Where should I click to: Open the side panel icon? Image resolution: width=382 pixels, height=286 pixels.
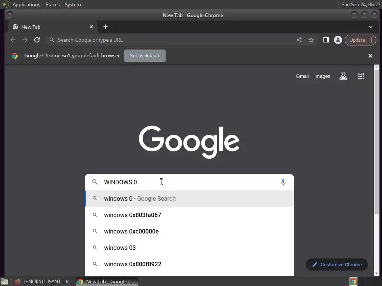click(326, 40)
